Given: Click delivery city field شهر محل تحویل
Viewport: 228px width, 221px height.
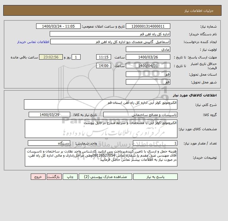Looking at the screenshot, I should click(x=148, y=82).
